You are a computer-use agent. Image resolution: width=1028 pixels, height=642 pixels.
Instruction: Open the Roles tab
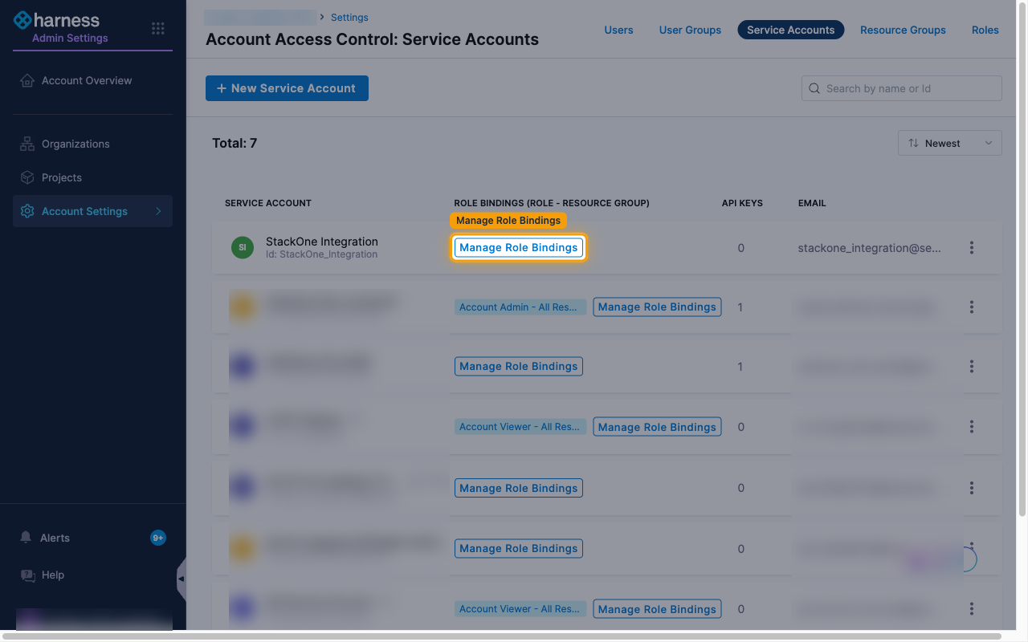click(x=985, y=30)
